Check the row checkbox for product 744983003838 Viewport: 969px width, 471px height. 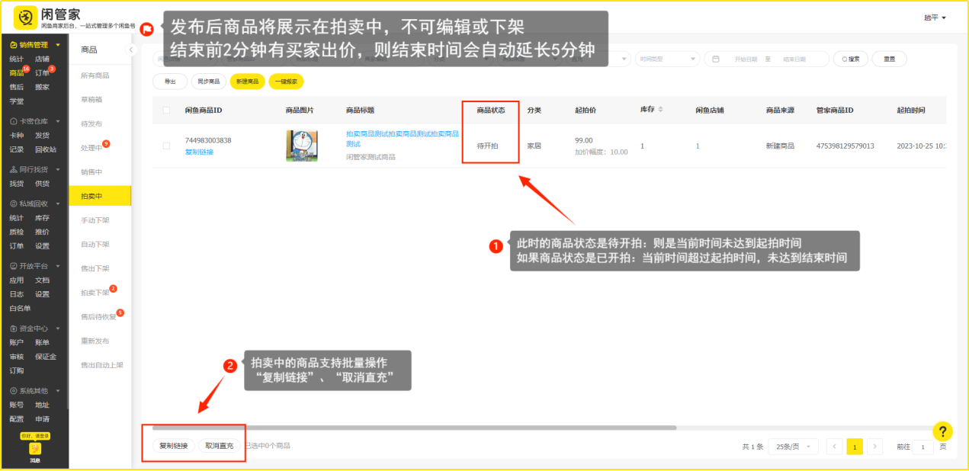pos(166,146)
